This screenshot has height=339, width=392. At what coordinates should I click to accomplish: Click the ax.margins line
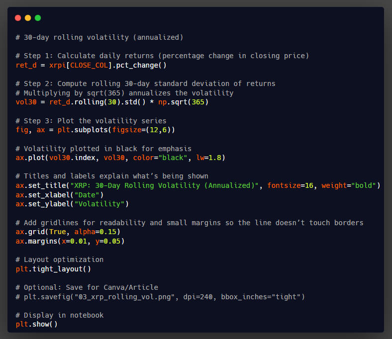(x=70, y=241)
